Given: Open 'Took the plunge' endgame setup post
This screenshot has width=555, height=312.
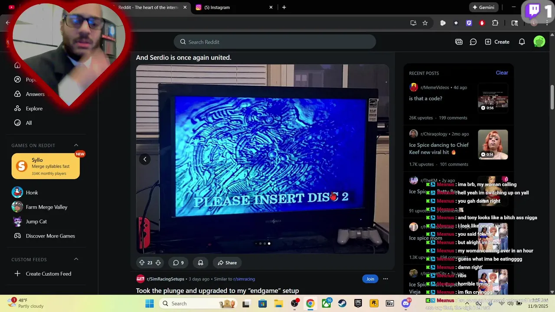Looking at the screenshot, I should click(x=217, y=291).
